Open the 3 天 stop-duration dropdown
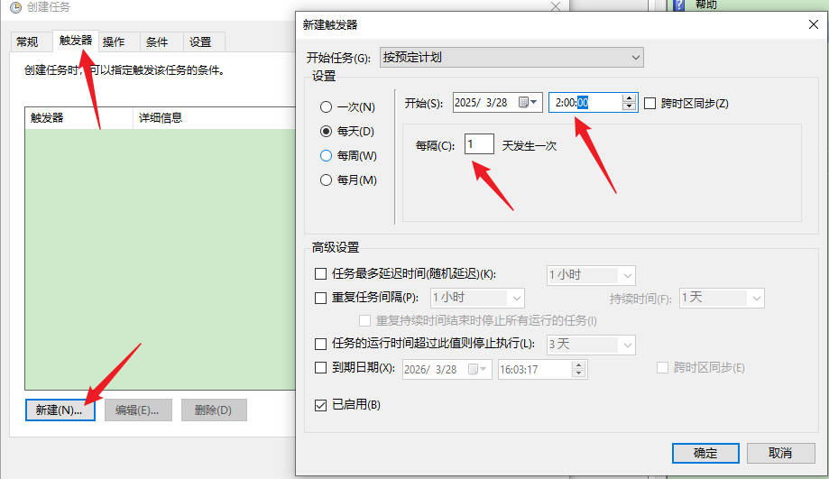This screenshot has height=479, width=829. click(591, 345)
